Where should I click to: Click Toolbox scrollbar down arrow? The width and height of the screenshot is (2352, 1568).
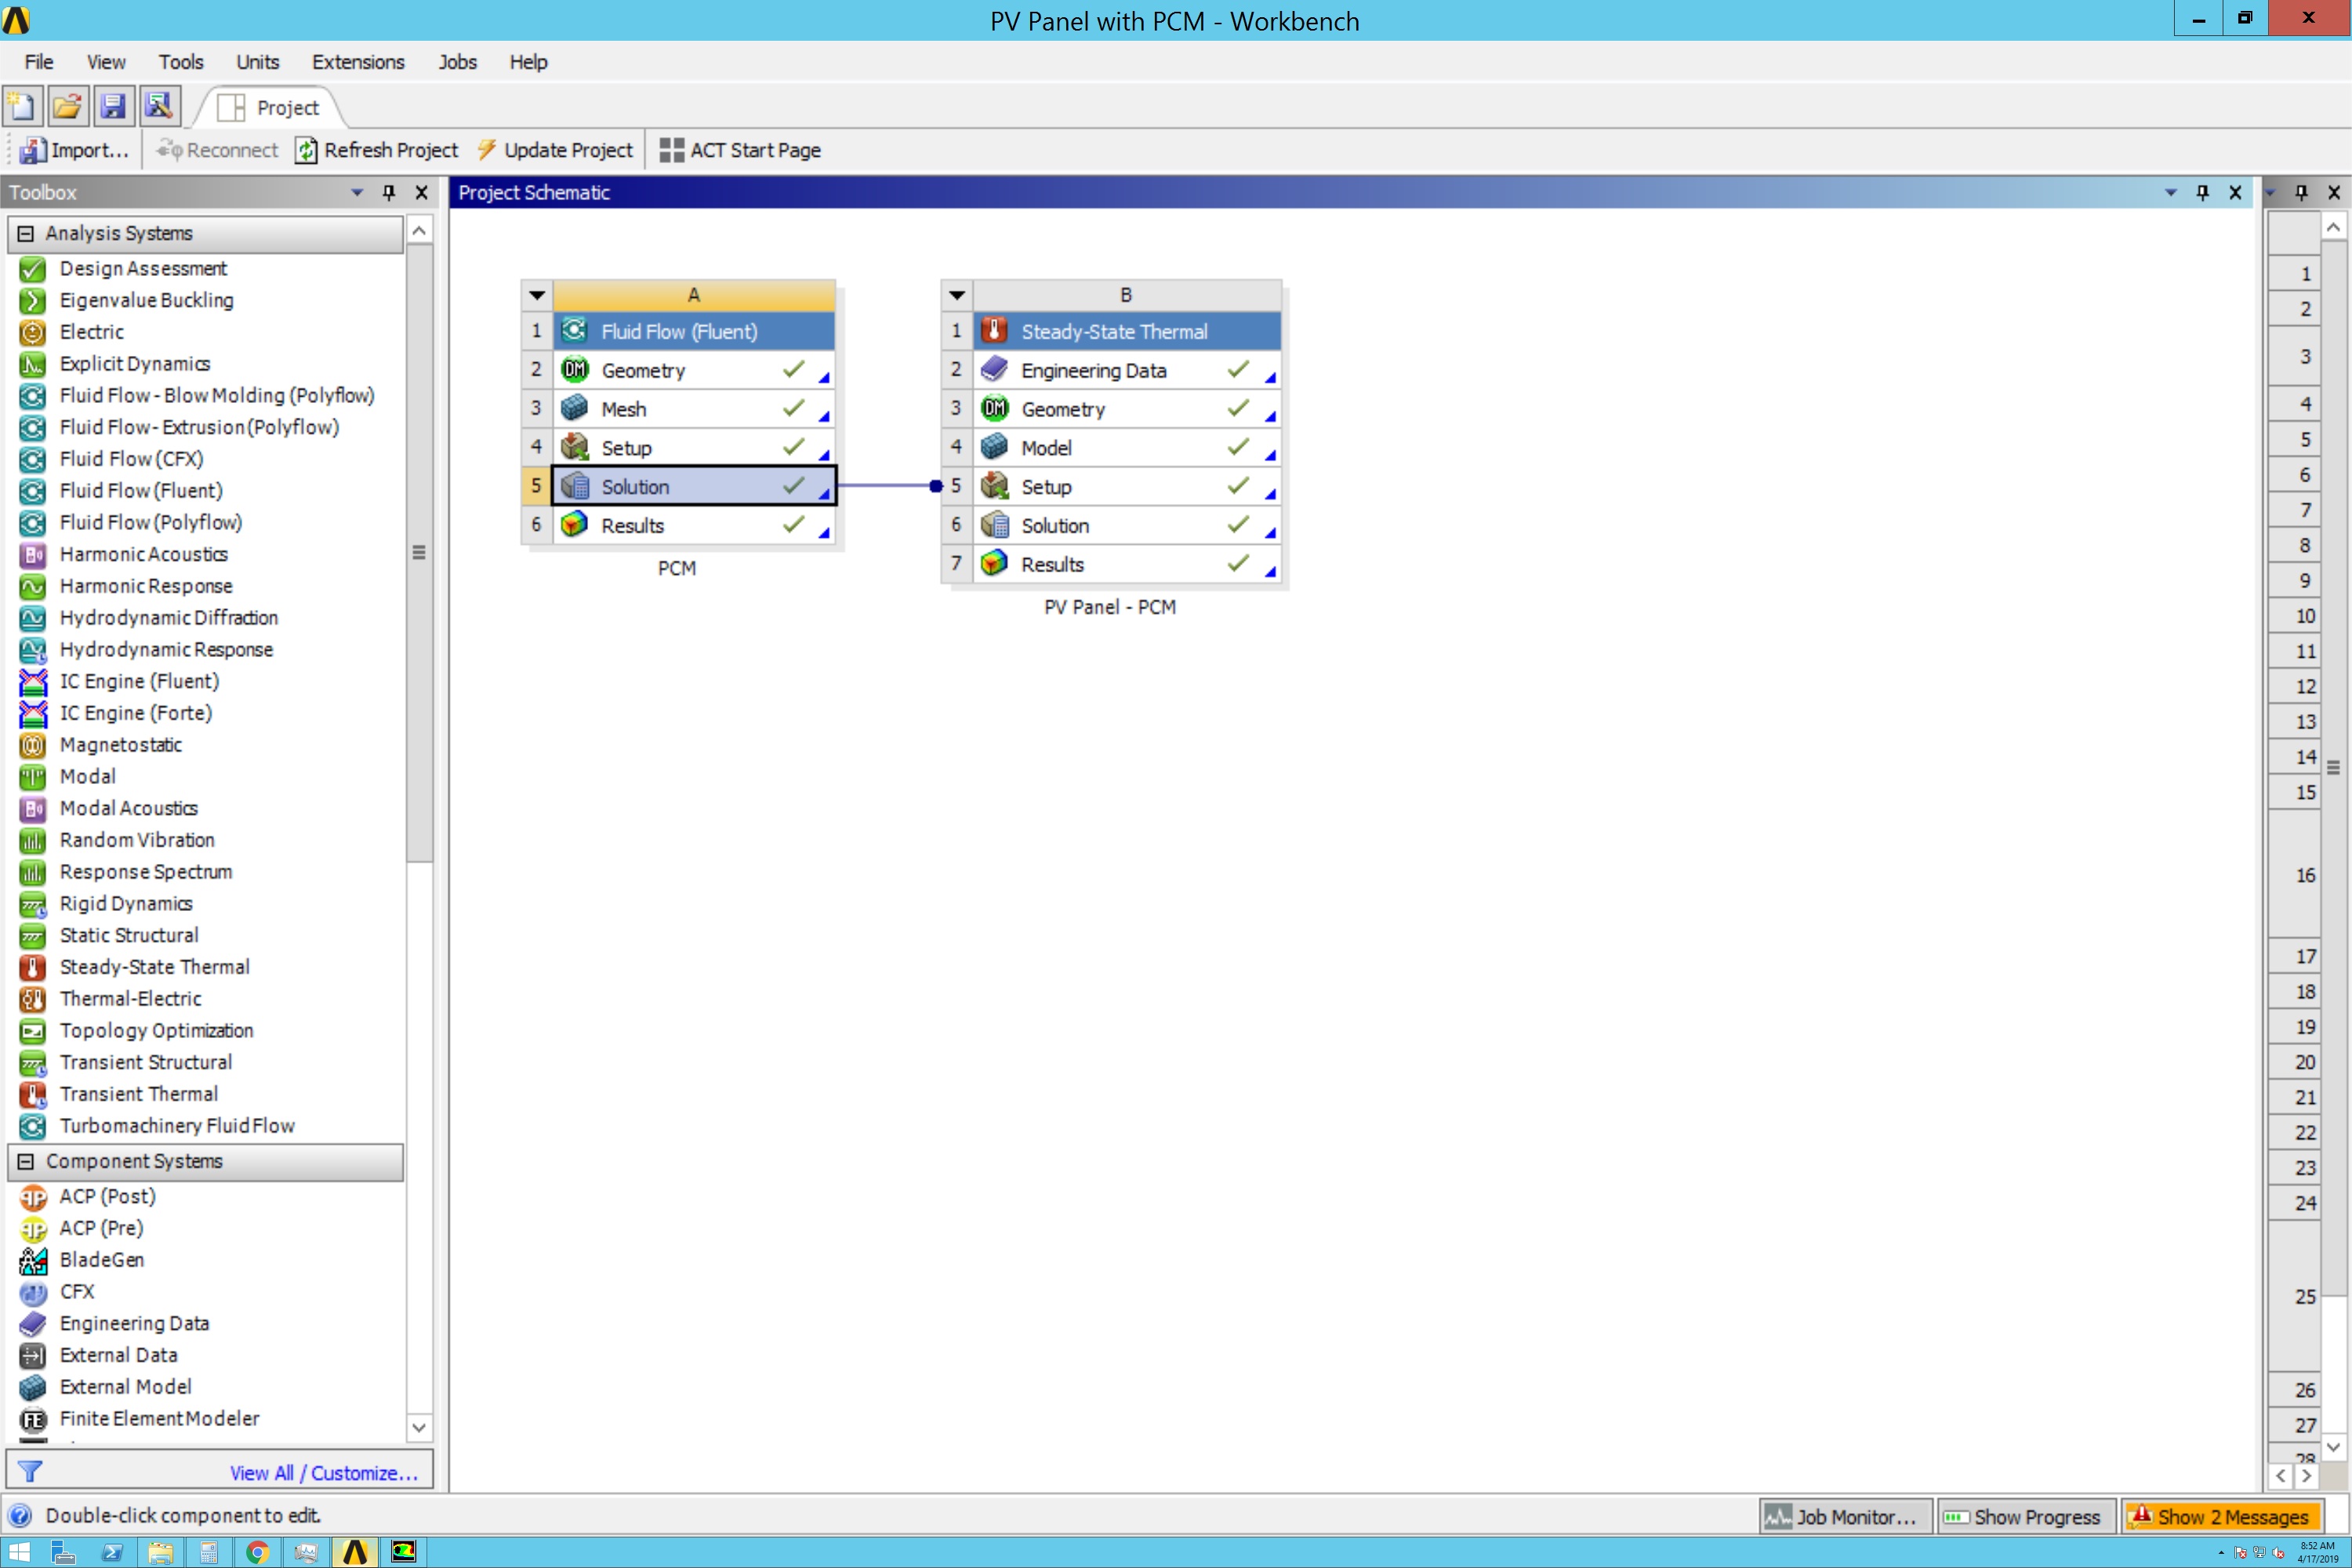(419, 1426)
